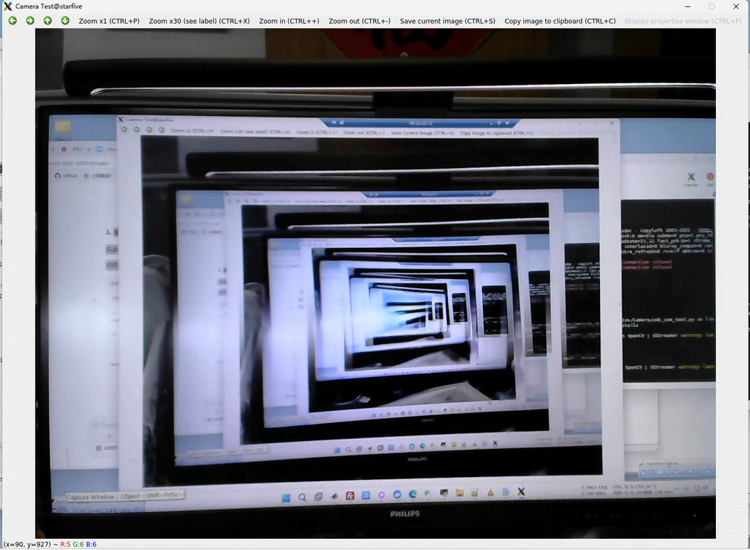The width and height of the screenshot is (750, 550).
Task: Click the green left arrow pan icon
Action: coord(12,21)
